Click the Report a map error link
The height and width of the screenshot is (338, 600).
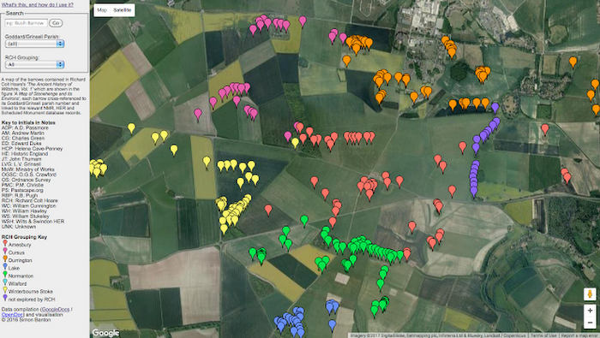tap(579, 335)
